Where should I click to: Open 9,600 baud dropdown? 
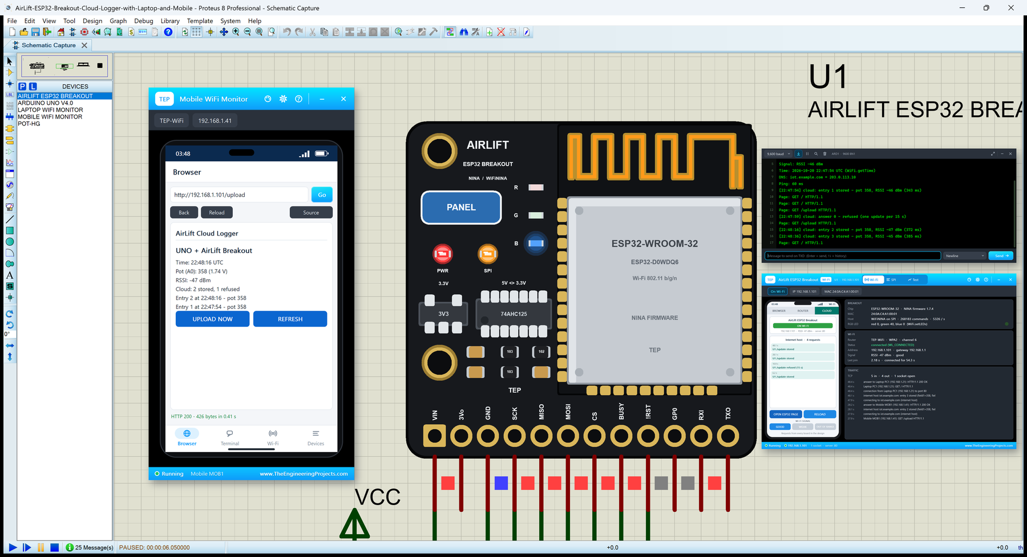tap(778, 154)
